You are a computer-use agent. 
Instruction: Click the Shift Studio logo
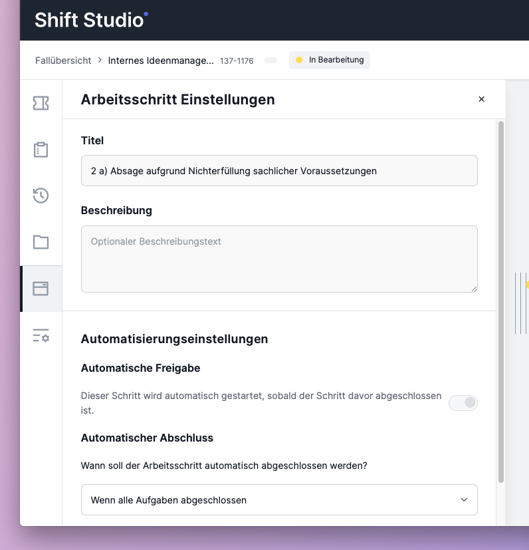pyautogui.click(x=91, y=20)
